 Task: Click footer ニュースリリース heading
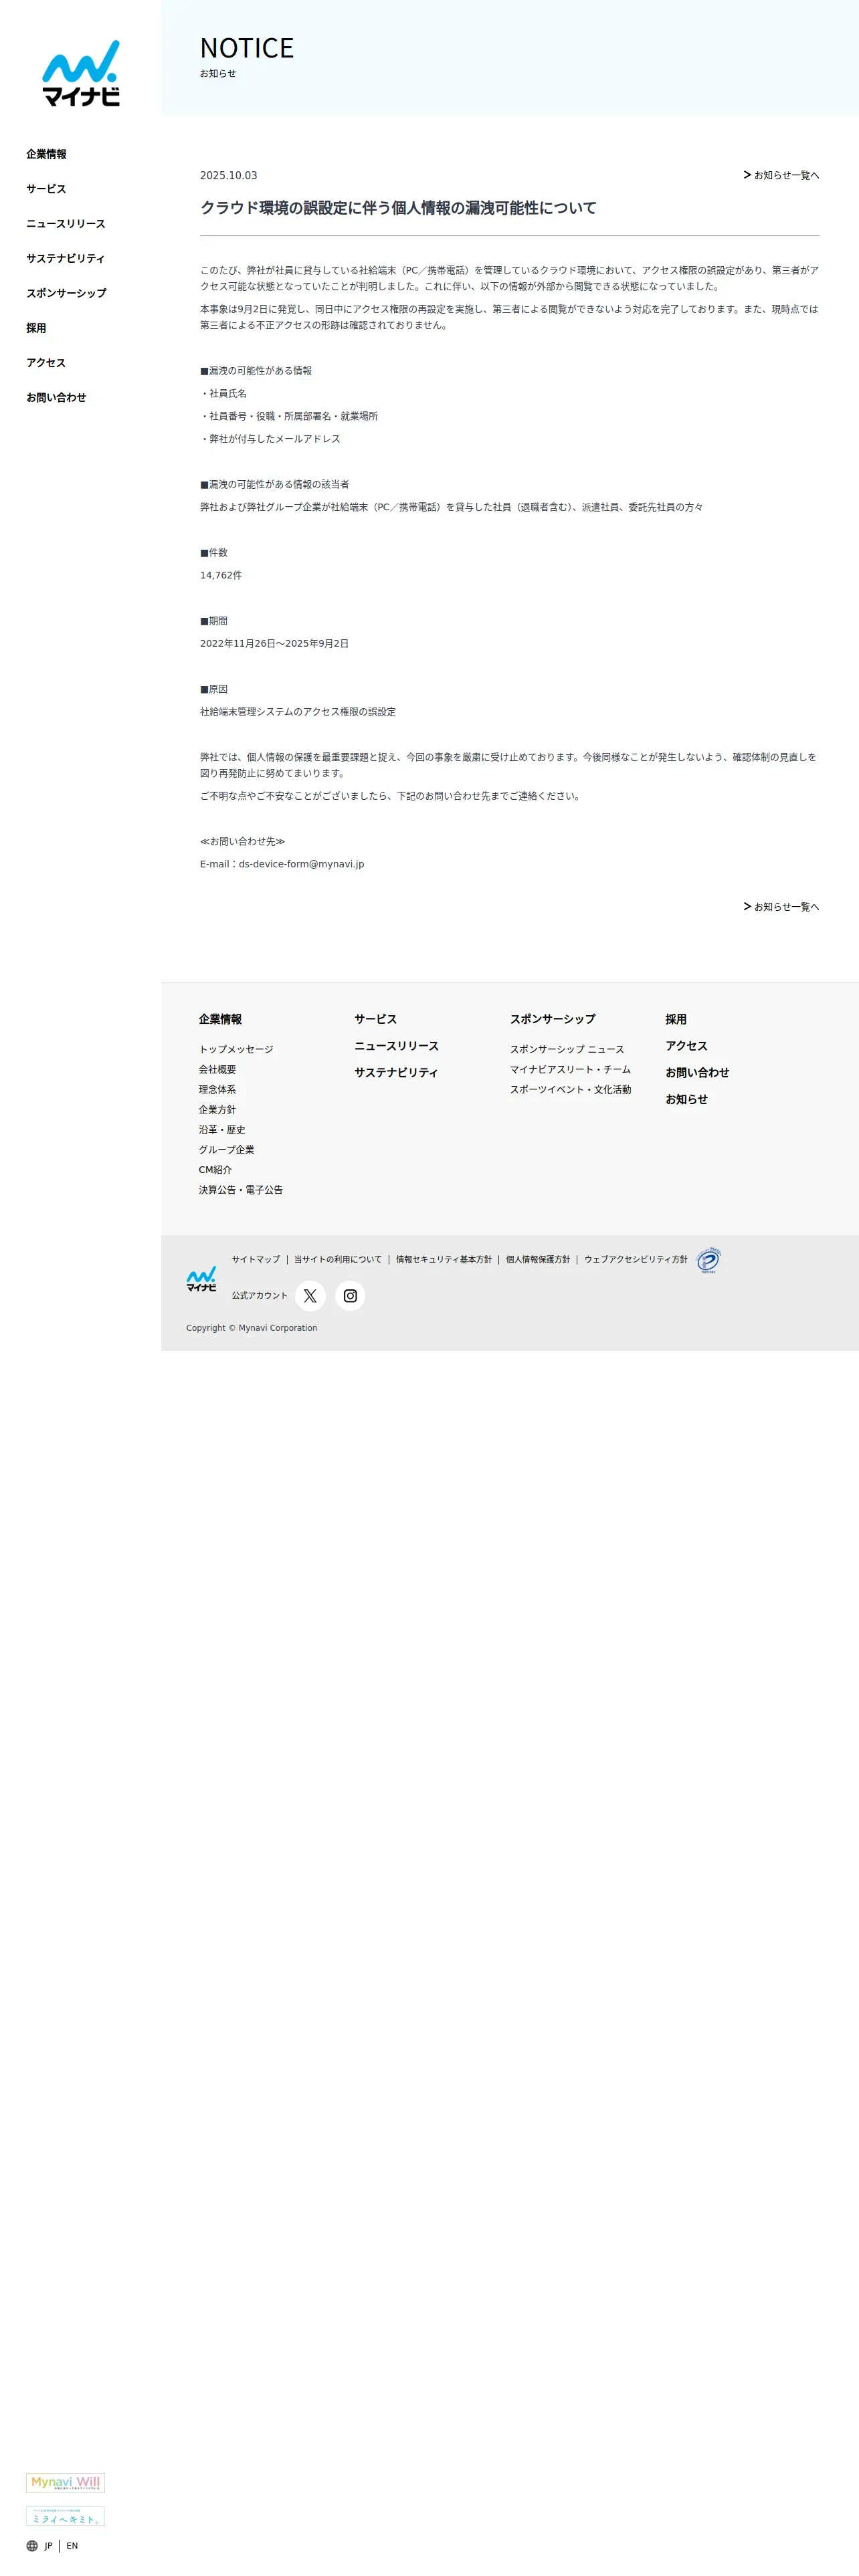(x=397, y=1046)
